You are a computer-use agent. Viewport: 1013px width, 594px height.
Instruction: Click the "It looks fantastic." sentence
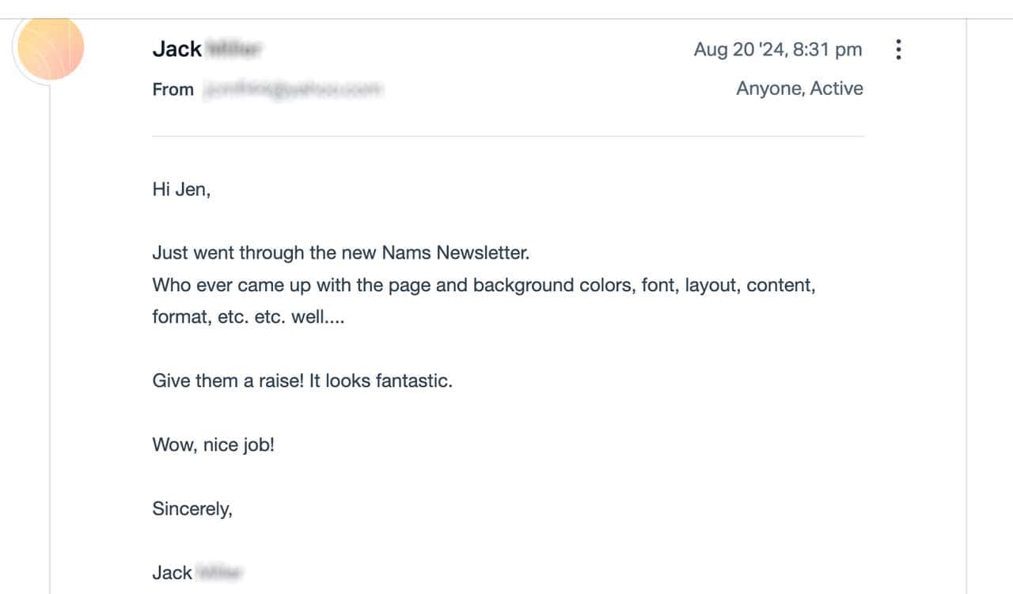(381, 380)
